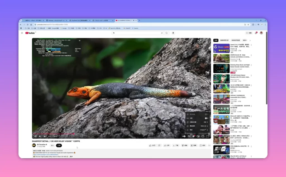Click the voice search microphone icon
The height and width of the screenshot is (177, 286).
pyautogui.click(x=173, y=33)
